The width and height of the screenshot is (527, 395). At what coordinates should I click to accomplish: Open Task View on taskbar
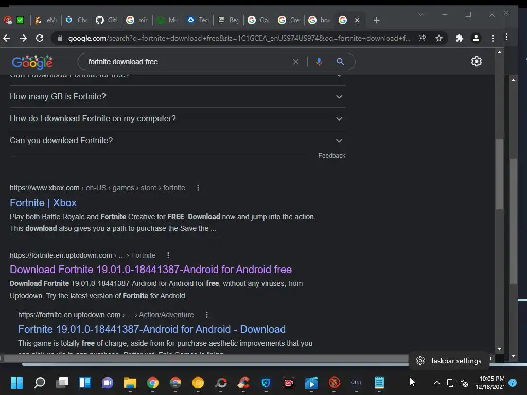[x=62, y=383]
